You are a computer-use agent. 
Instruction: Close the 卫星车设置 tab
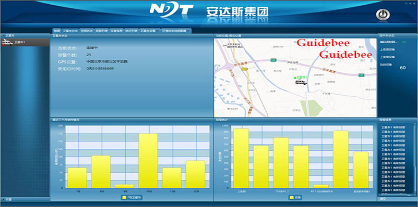click(x=157, y=31)
